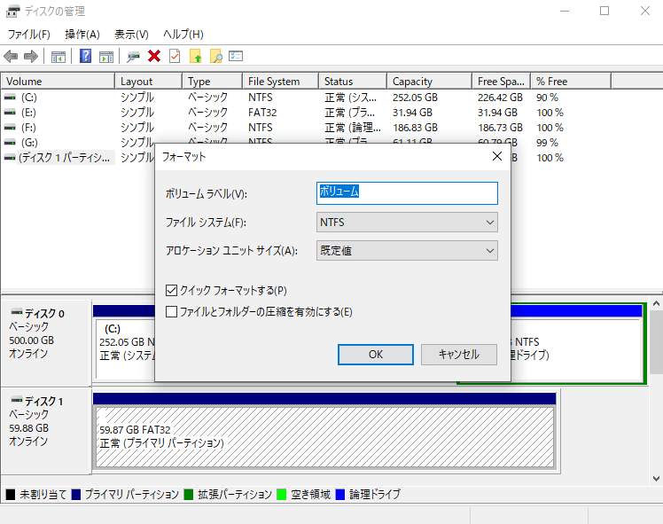Viewport: 663px width, 524px height.
Task: Click the connect drive toolbar icon
Action: 133,56
